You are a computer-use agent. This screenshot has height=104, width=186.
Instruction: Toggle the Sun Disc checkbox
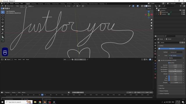coord(169,63)
